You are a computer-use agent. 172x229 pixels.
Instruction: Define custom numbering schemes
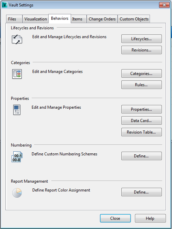[141, 156]
